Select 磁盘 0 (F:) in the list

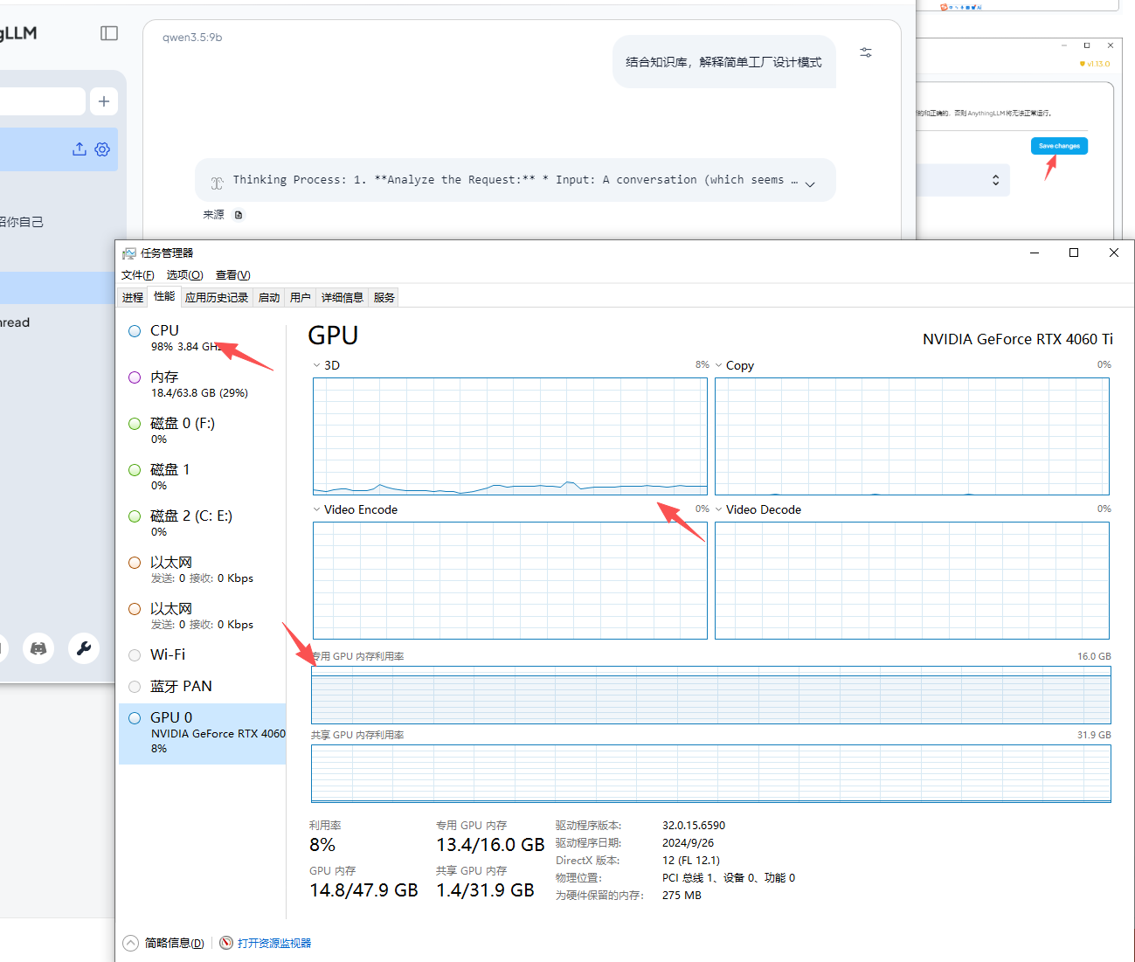click(203, 430)
